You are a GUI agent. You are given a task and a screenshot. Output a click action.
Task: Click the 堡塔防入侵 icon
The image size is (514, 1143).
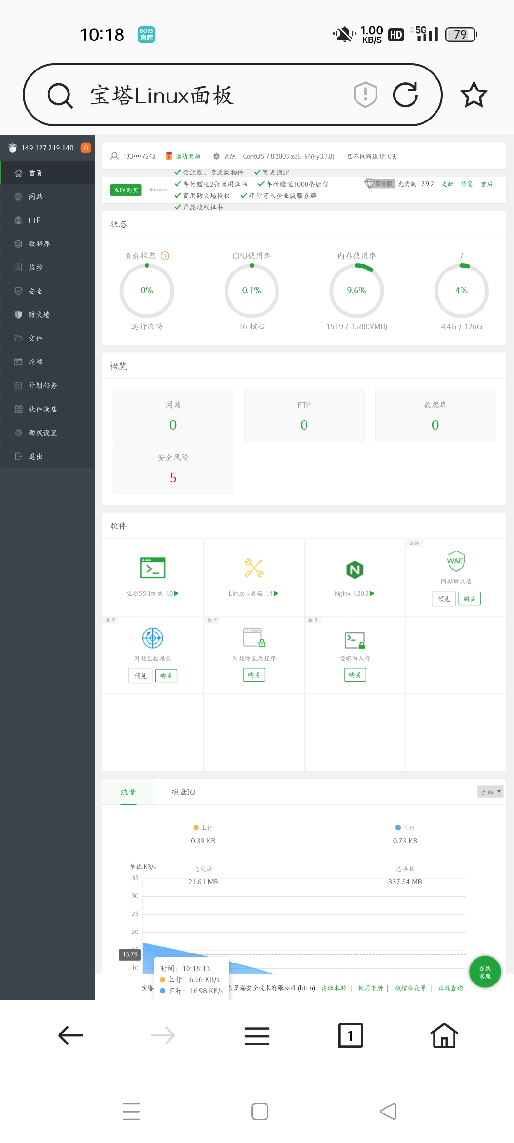(355, 640)
